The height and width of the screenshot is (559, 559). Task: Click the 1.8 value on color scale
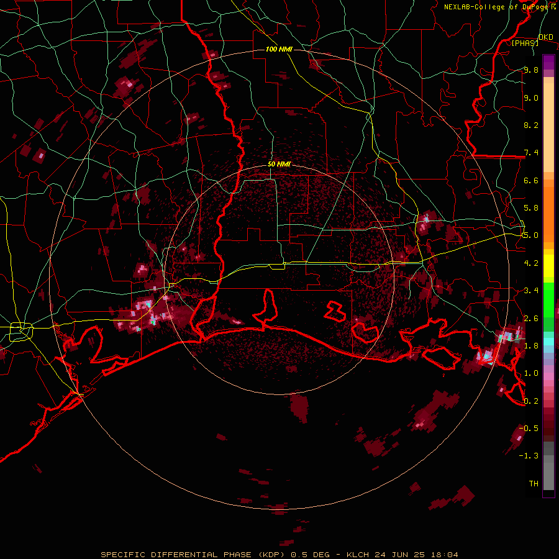(531, 346)
